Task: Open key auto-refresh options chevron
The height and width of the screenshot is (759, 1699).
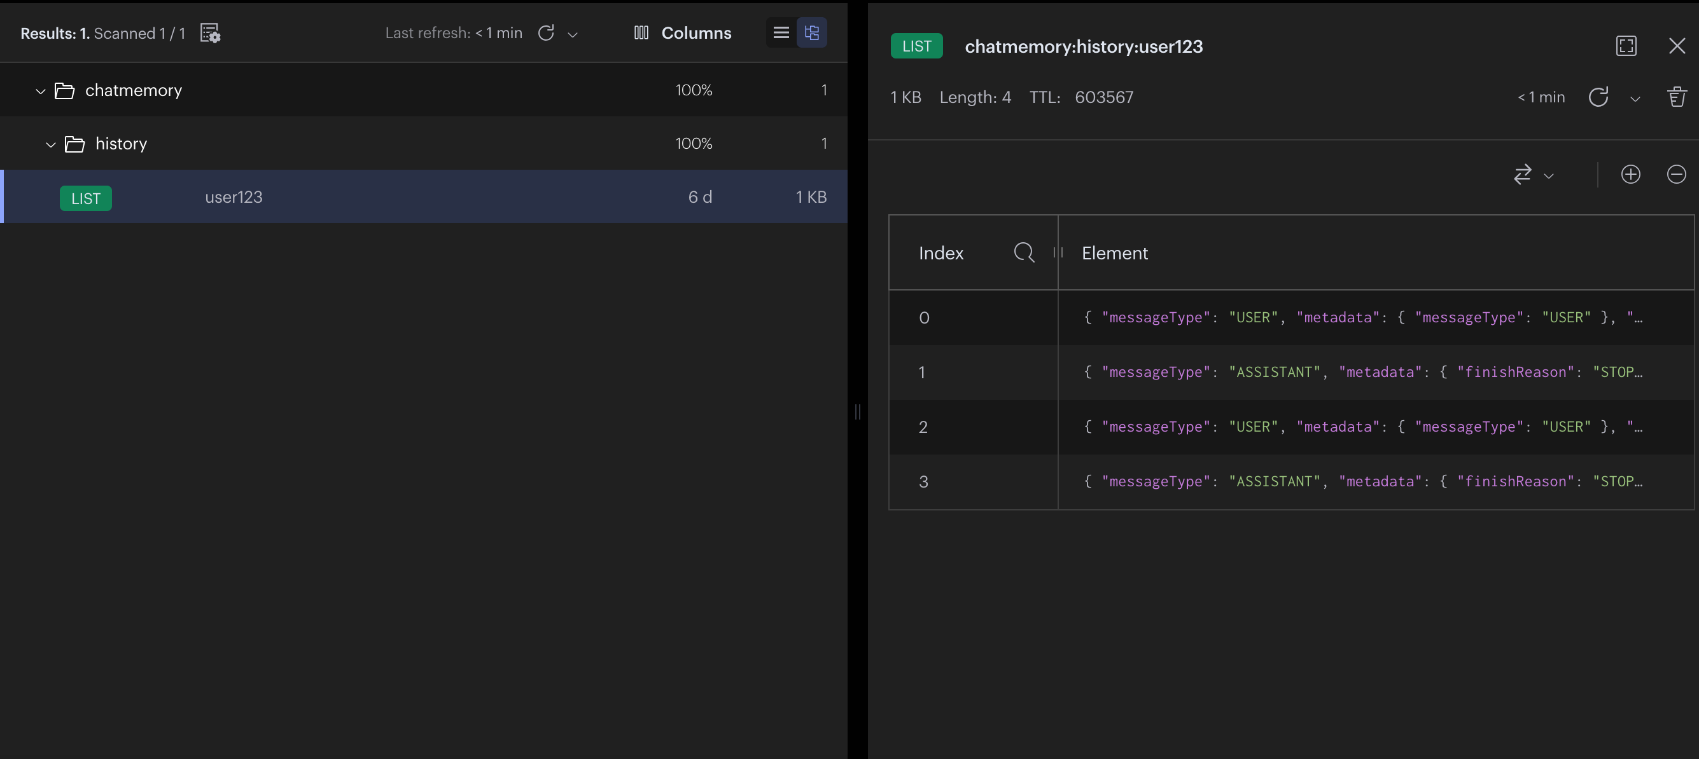Action: (x=1635, y=99)
